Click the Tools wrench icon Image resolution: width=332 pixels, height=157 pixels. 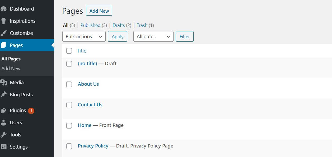click(x=3, y=135)
